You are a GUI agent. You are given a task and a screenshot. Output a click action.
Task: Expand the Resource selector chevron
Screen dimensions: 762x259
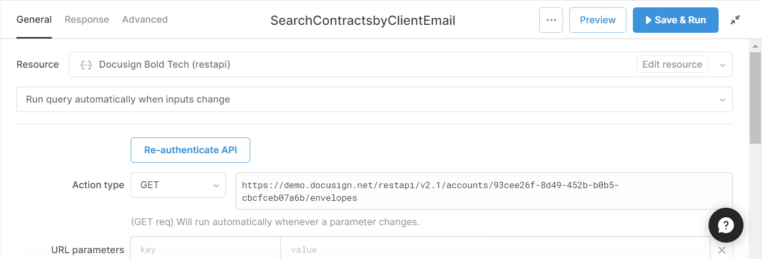[x=722, y=65]
